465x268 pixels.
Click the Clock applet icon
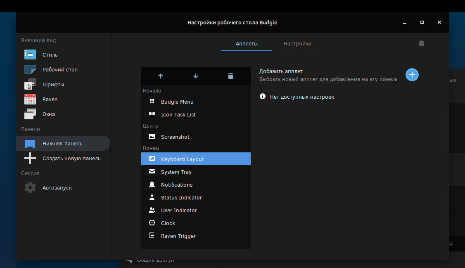coord(152,223)
